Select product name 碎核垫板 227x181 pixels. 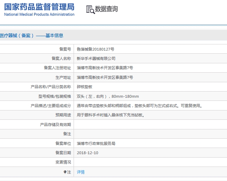85,87
